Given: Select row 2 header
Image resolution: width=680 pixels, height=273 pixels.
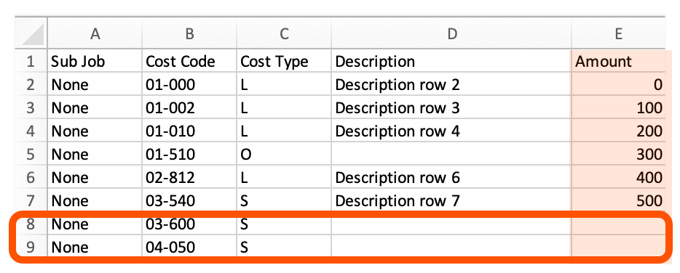Looking at the screenshot, I should click(x=31, y=84).
